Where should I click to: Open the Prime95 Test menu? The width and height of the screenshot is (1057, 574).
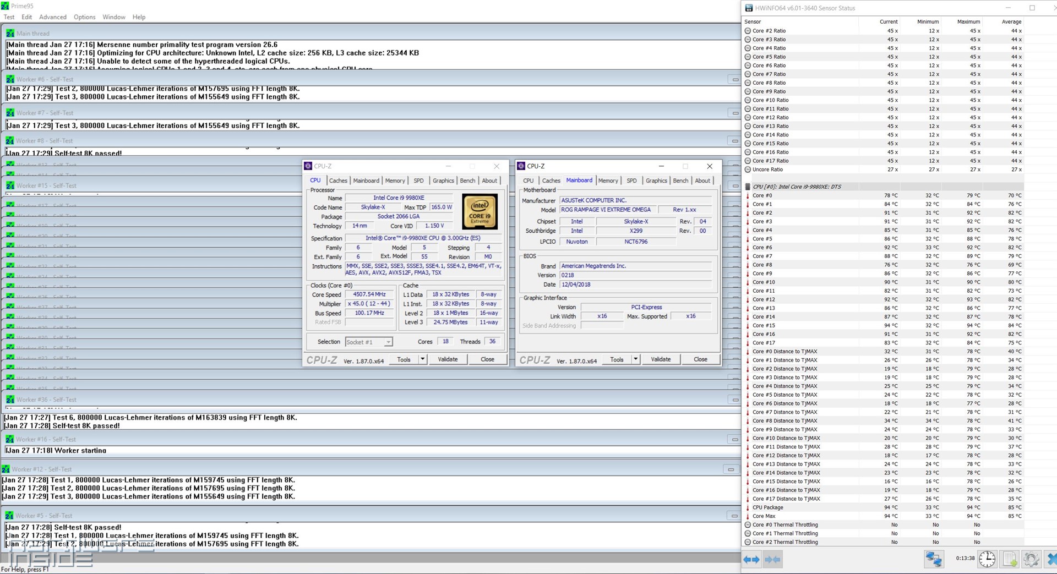[9, 17]
